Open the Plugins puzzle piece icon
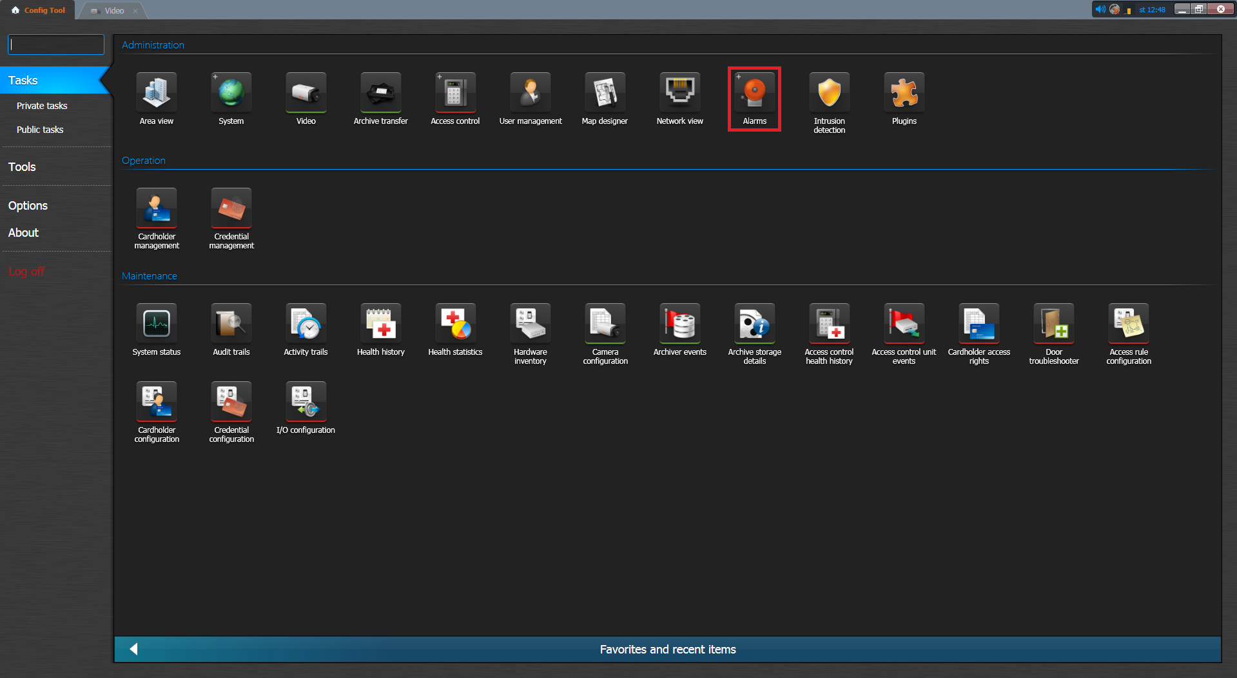 904,94
